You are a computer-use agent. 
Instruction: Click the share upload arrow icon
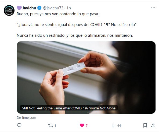[x=153, y=125]
